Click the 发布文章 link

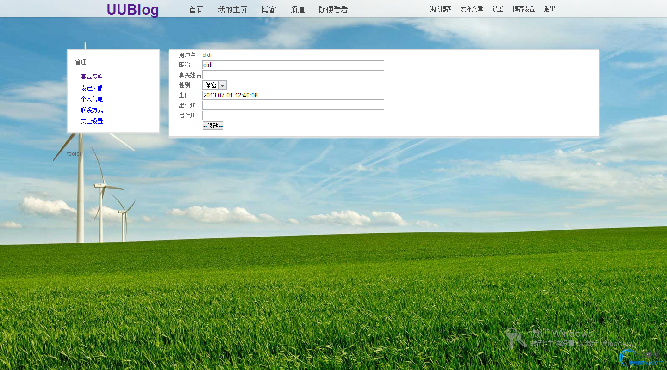[472, 9]
